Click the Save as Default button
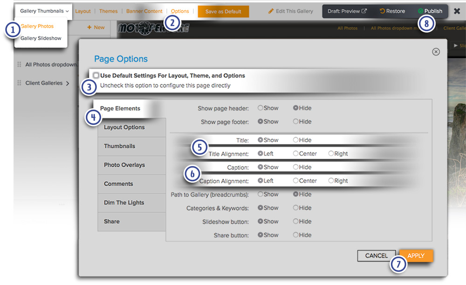Image resolution: width=466 pixels, height=285 pixels. pyautogui.click(x=223, y=11)
